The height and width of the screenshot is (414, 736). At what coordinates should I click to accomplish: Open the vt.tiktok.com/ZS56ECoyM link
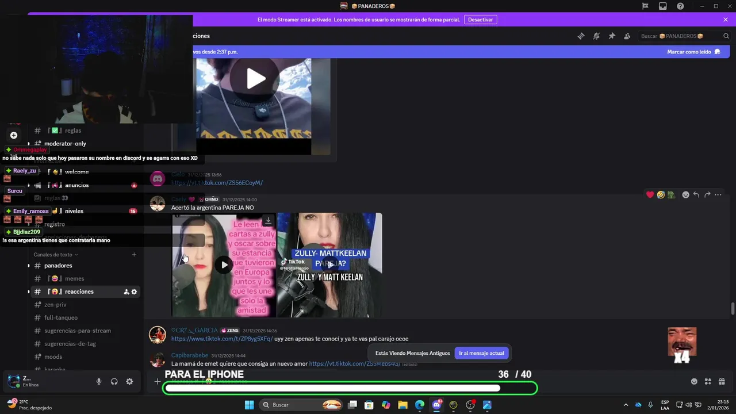coord(217,183)
